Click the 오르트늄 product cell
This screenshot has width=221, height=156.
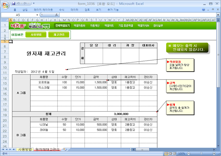[x=44, y=82]
